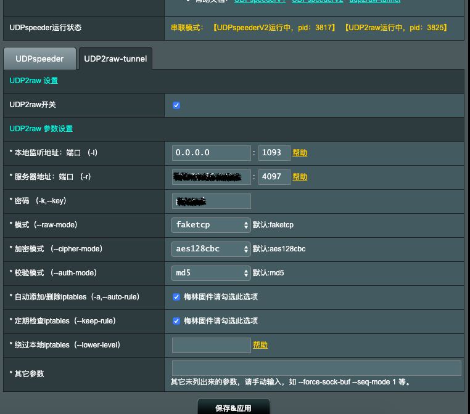Screen dimensions: 470x414
Task: Click the 密码 (-k,--key) label
Action: click(x=38, y=201)
